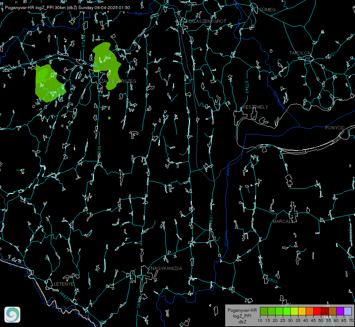Viewport: 355px width, 327px height.
Task: Click the 'dbZ' legend unit label
Action: 242,322
